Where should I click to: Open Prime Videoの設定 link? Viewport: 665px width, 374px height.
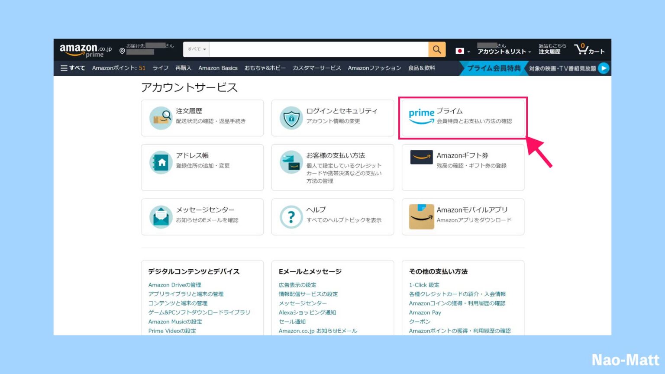(172, 331)
